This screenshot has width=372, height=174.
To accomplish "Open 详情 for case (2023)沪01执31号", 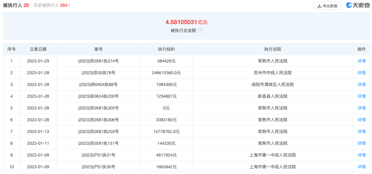I will click(x=361, y=155).
